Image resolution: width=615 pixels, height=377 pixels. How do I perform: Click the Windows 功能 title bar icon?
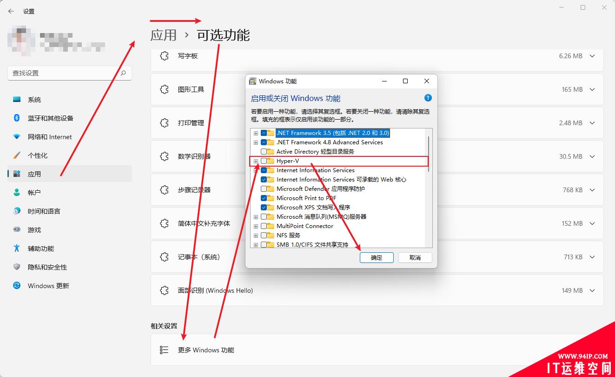(x=252, y=81)
